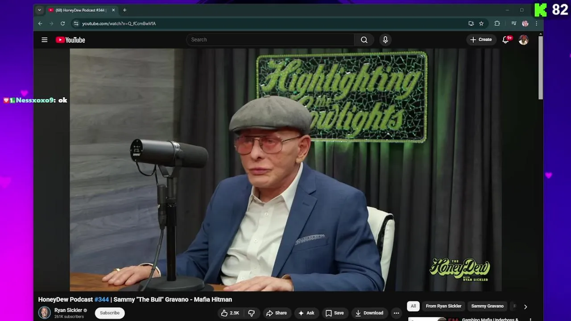Download the video
This screenshot has width=571, height=321.
pyautogui.click(x=369, y=313)
